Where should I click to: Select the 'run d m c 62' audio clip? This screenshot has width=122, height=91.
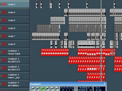click(86, 44)
